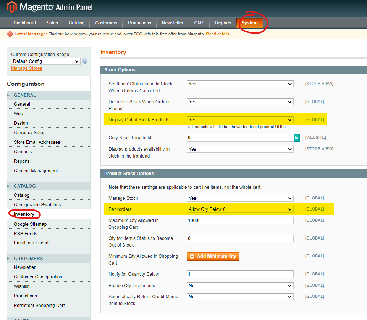The image size is (367, 320).
Task: Click the scope help question-mark icon
Action: 85,61
